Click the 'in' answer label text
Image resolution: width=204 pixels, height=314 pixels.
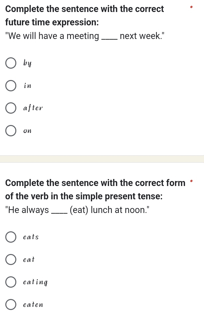click(x=28, y=86)
